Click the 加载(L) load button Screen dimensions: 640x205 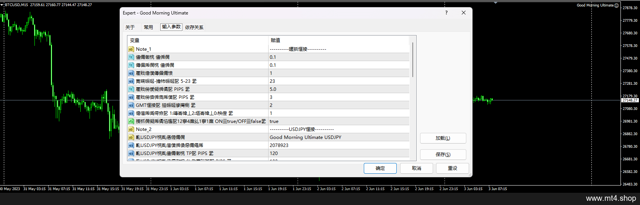click(443, 138)
